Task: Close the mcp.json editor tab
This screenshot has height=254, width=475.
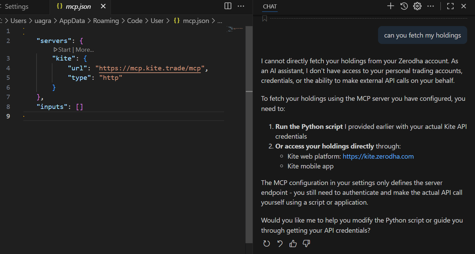Action: tap(103, 6)
